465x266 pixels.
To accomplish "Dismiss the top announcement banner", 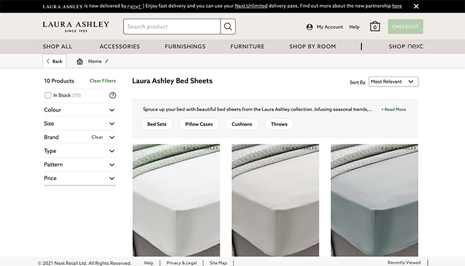I will [x=416, y=6].
